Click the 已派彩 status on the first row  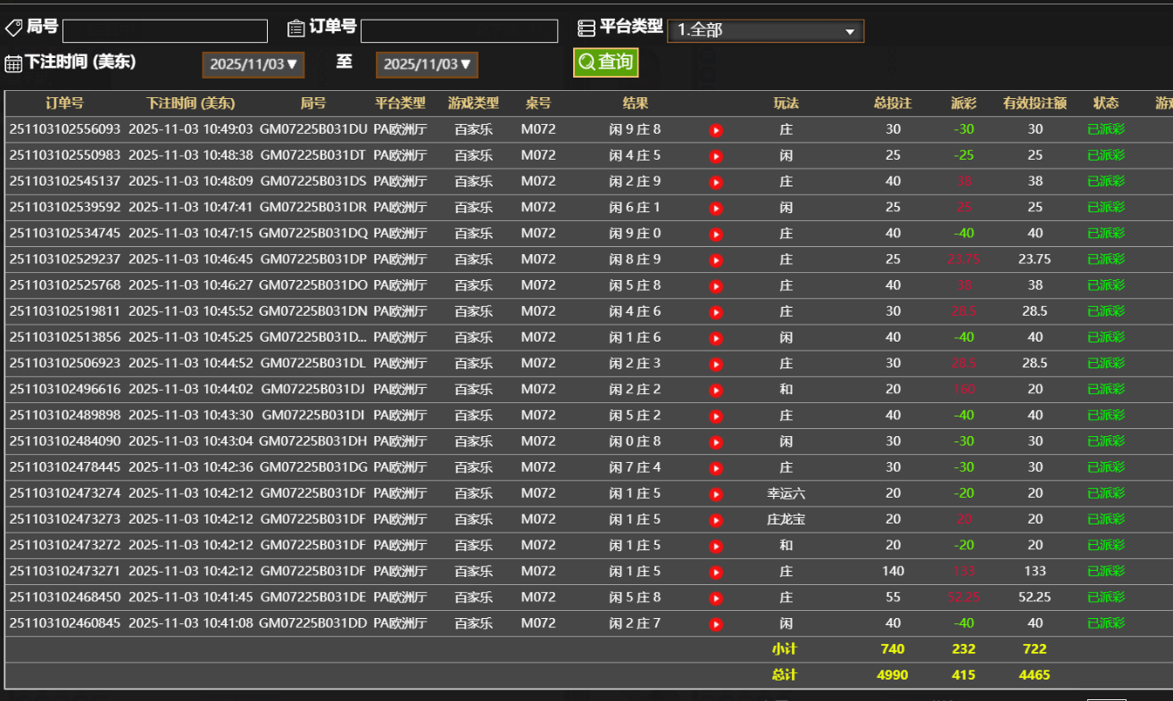[x=1105, y=129]
